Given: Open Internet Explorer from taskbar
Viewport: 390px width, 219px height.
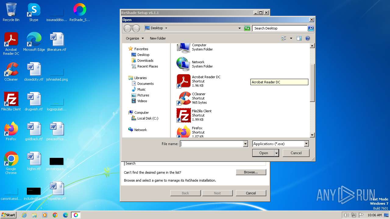Looking at the screenshot, I should pos(24,215).
